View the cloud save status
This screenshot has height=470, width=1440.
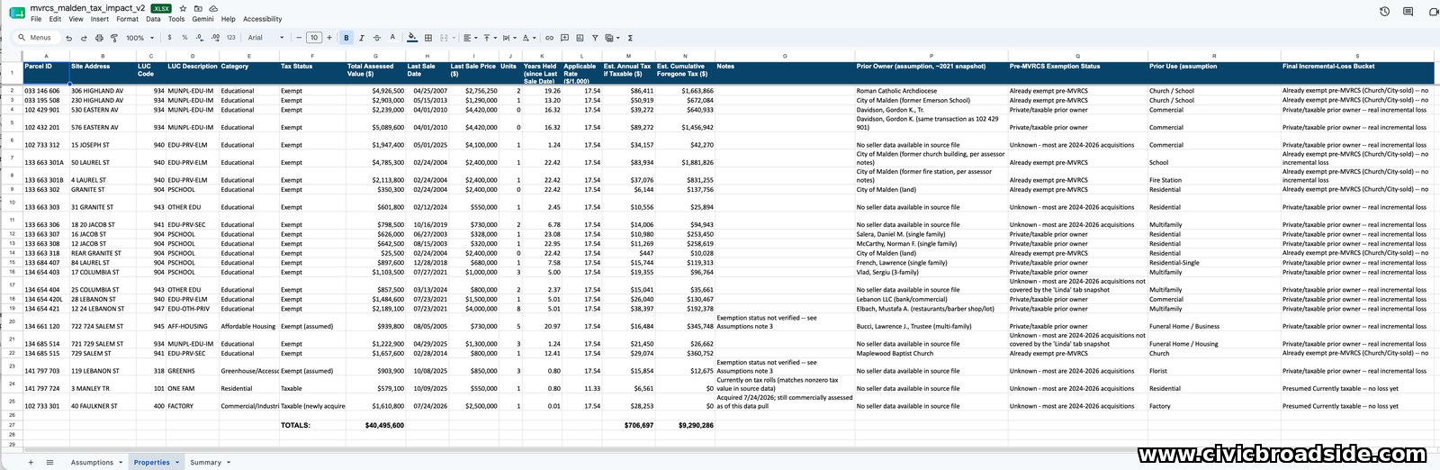point(212,8)
